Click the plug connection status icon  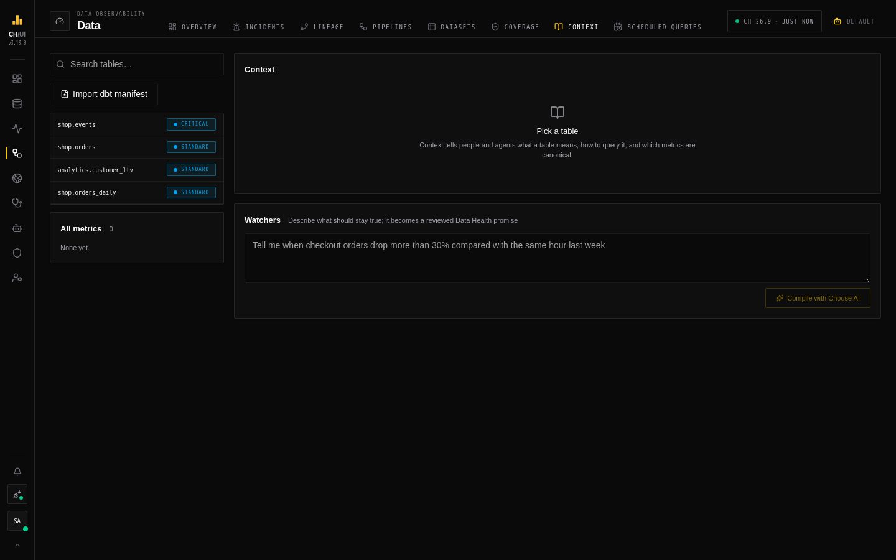coord(17,495)
